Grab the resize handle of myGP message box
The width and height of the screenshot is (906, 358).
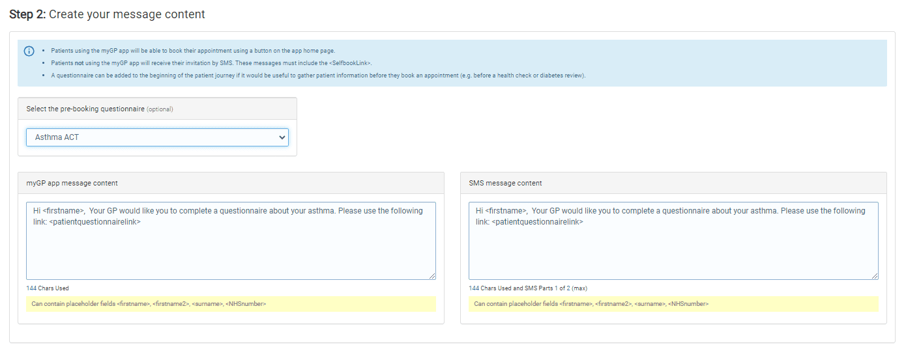point(431,276)
